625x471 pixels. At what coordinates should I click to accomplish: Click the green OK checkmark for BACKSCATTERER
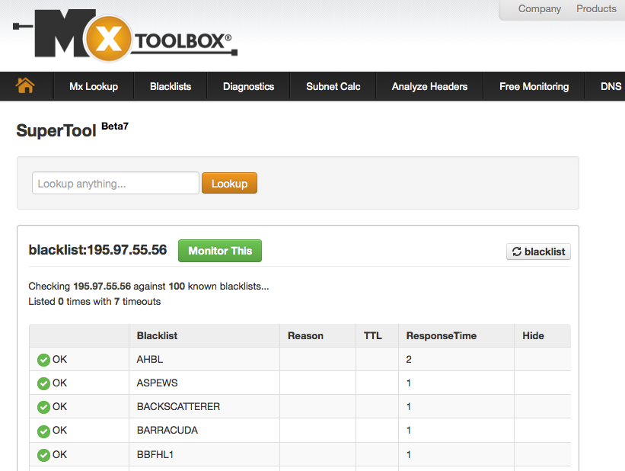pos(43,407)
